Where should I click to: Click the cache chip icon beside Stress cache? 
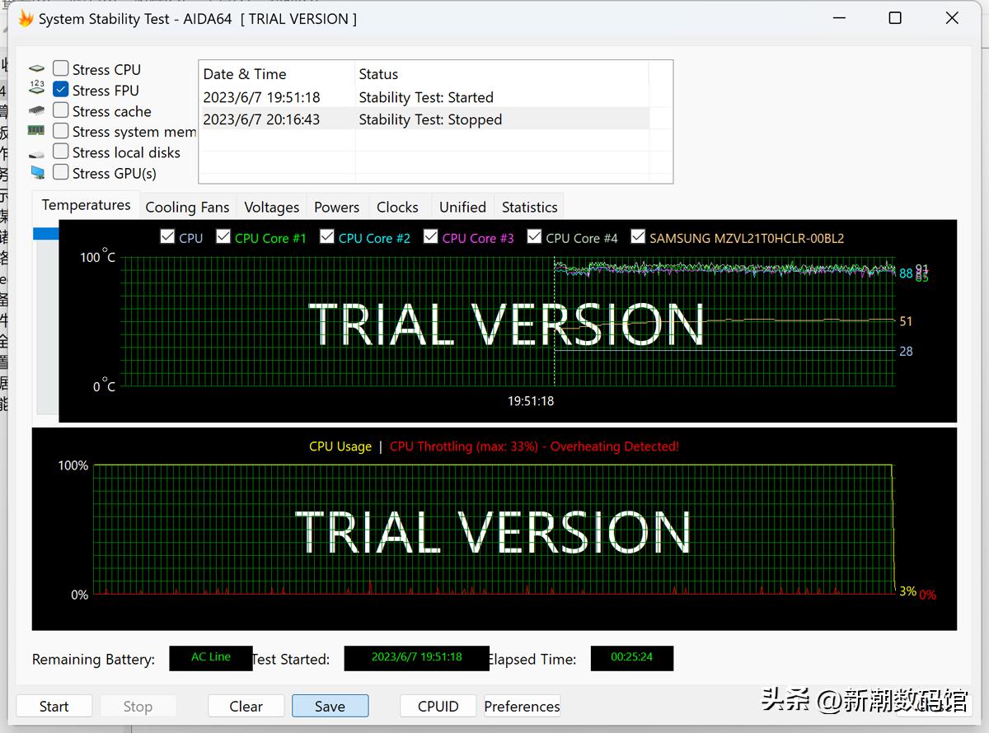pyautogui.click(x=36, y=110)
